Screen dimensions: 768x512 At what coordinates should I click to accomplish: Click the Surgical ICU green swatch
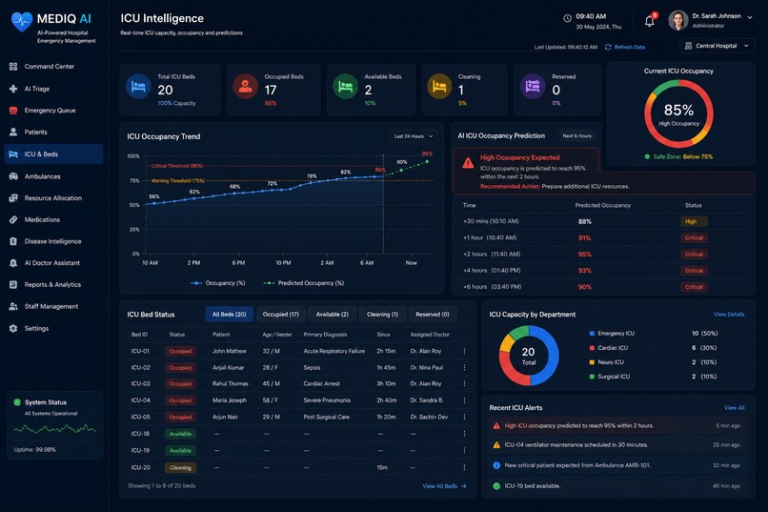coord(592,377)
